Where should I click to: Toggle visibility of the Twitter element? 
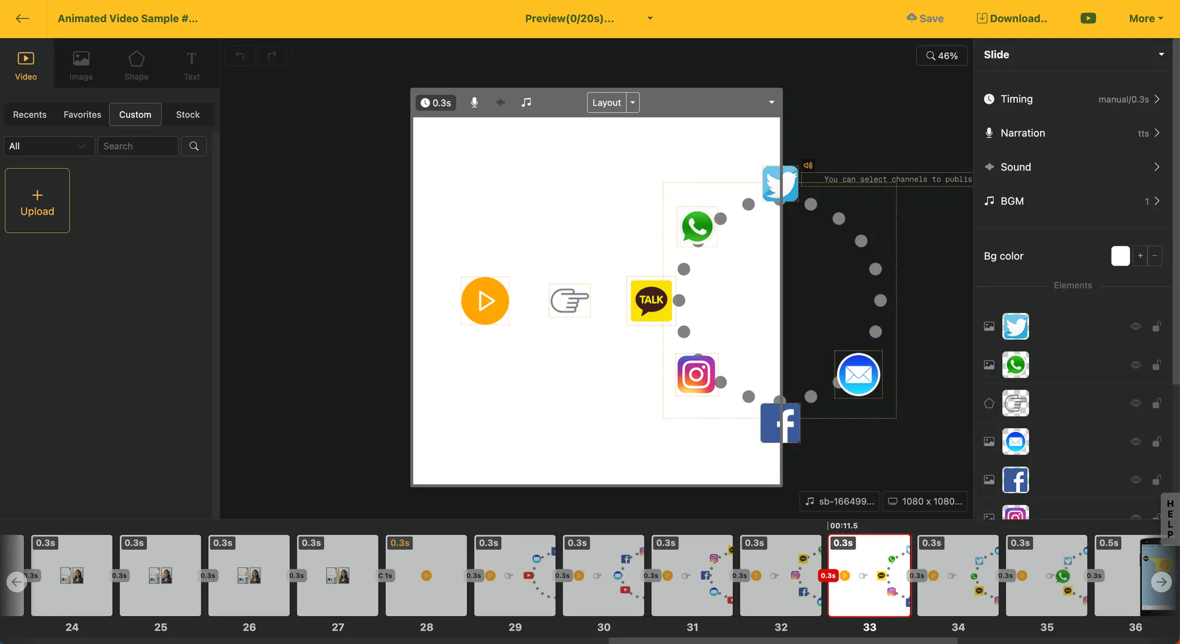(1136, 327)
